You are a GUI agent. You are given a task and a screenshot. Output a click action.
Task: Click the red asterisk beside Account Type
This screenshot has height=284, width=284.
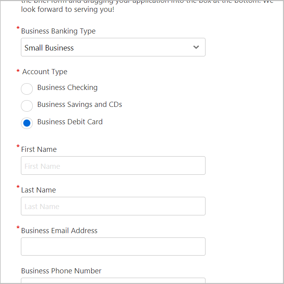18,71
